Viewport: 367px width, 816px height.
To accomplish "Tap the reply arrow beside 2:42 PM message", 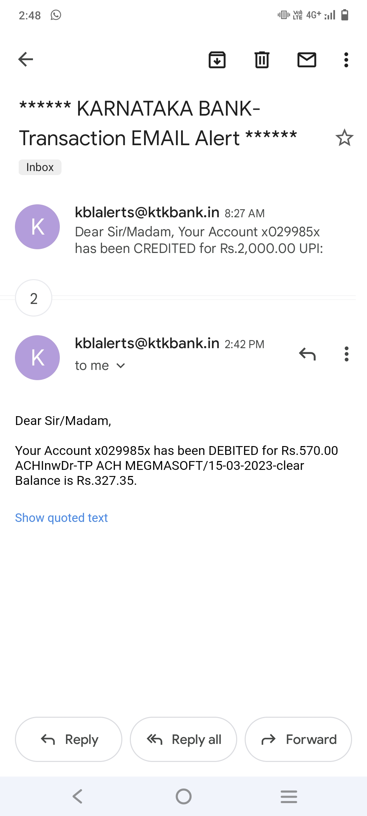I will pyautogui.click(x=307, y=354).
